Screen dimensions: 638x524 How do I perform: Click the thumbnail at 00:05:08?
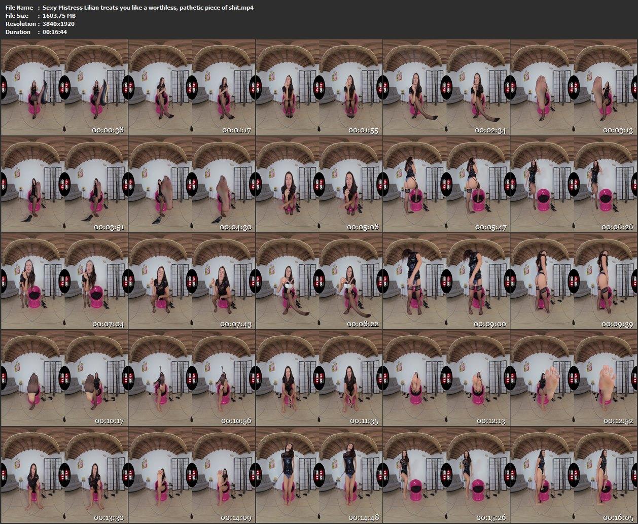(x=318, y=185)
